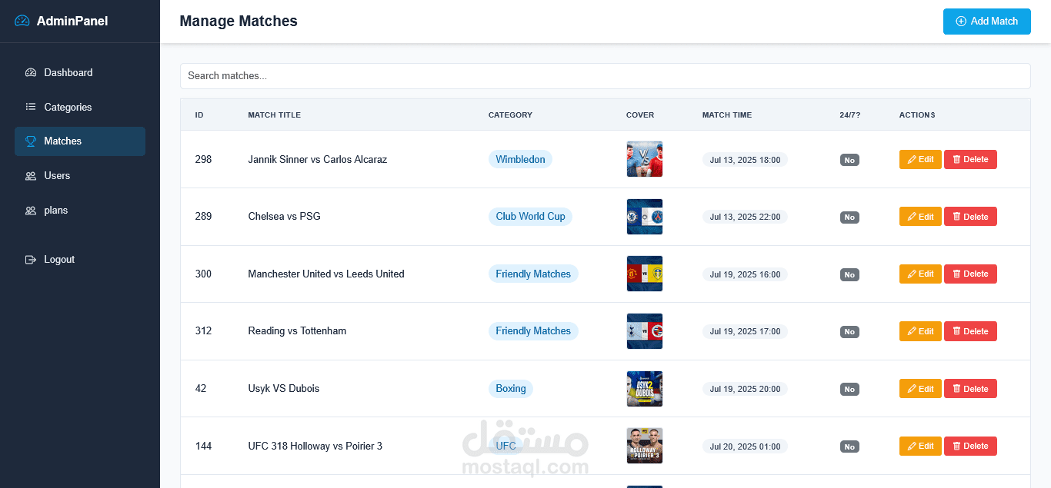Click the Club World Cup category badge
The image size is (1051, 488).
[x=530, y=217]
